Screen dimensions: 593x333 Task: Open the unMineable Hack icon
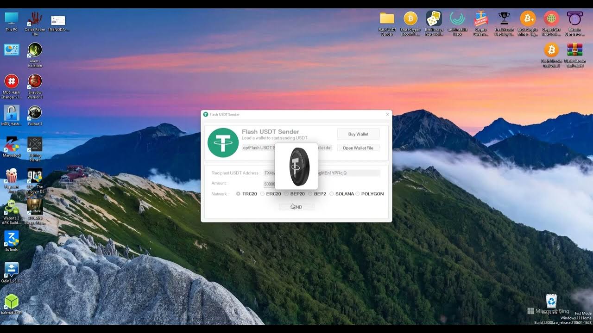pyautogui.click(x=457, y=24)
